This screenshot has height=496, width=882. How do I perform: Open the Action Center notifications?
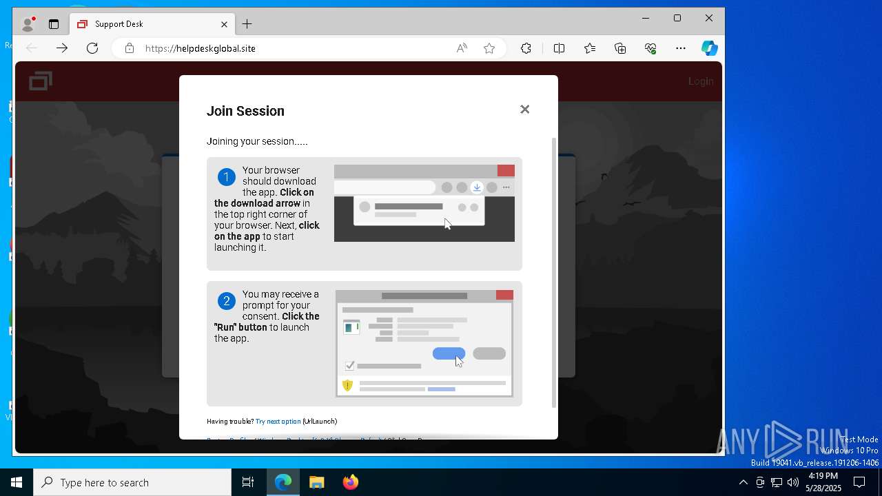coord(859,482)
